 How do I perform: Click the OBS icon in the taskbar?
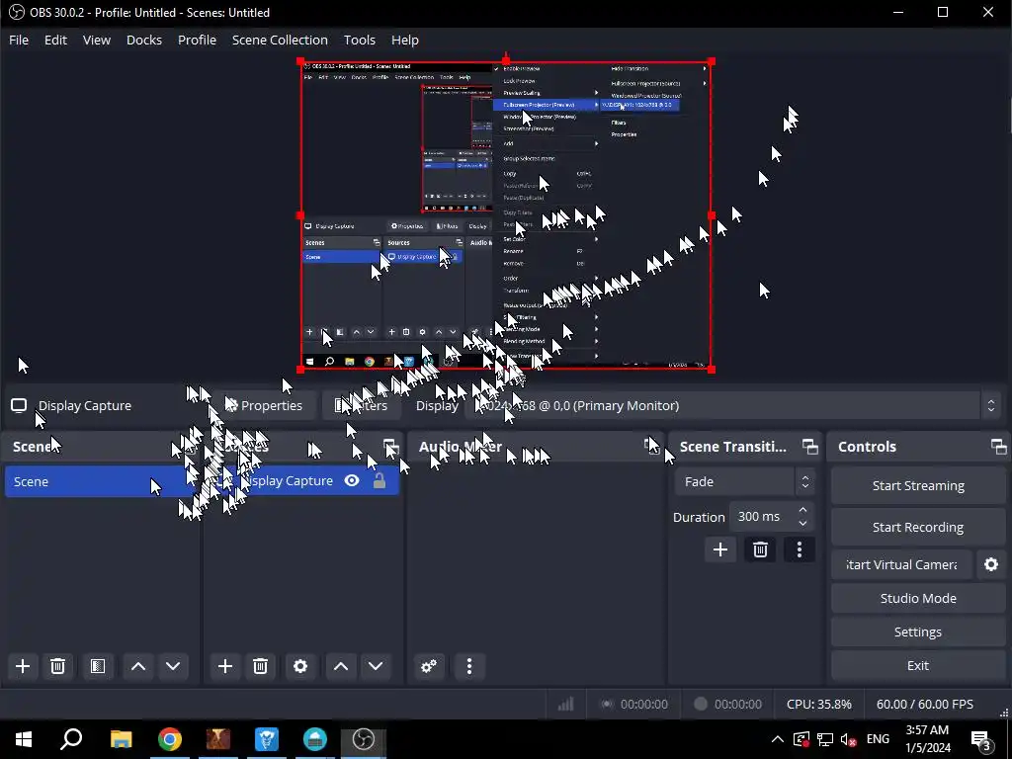click(364, 739)
